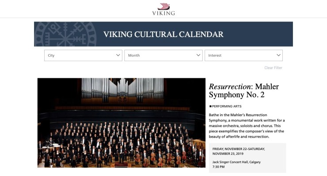Viewport: 327px width, 176px height.
Task: Click the Viking Cultural Calendar banner title
Action: [163, 34]
